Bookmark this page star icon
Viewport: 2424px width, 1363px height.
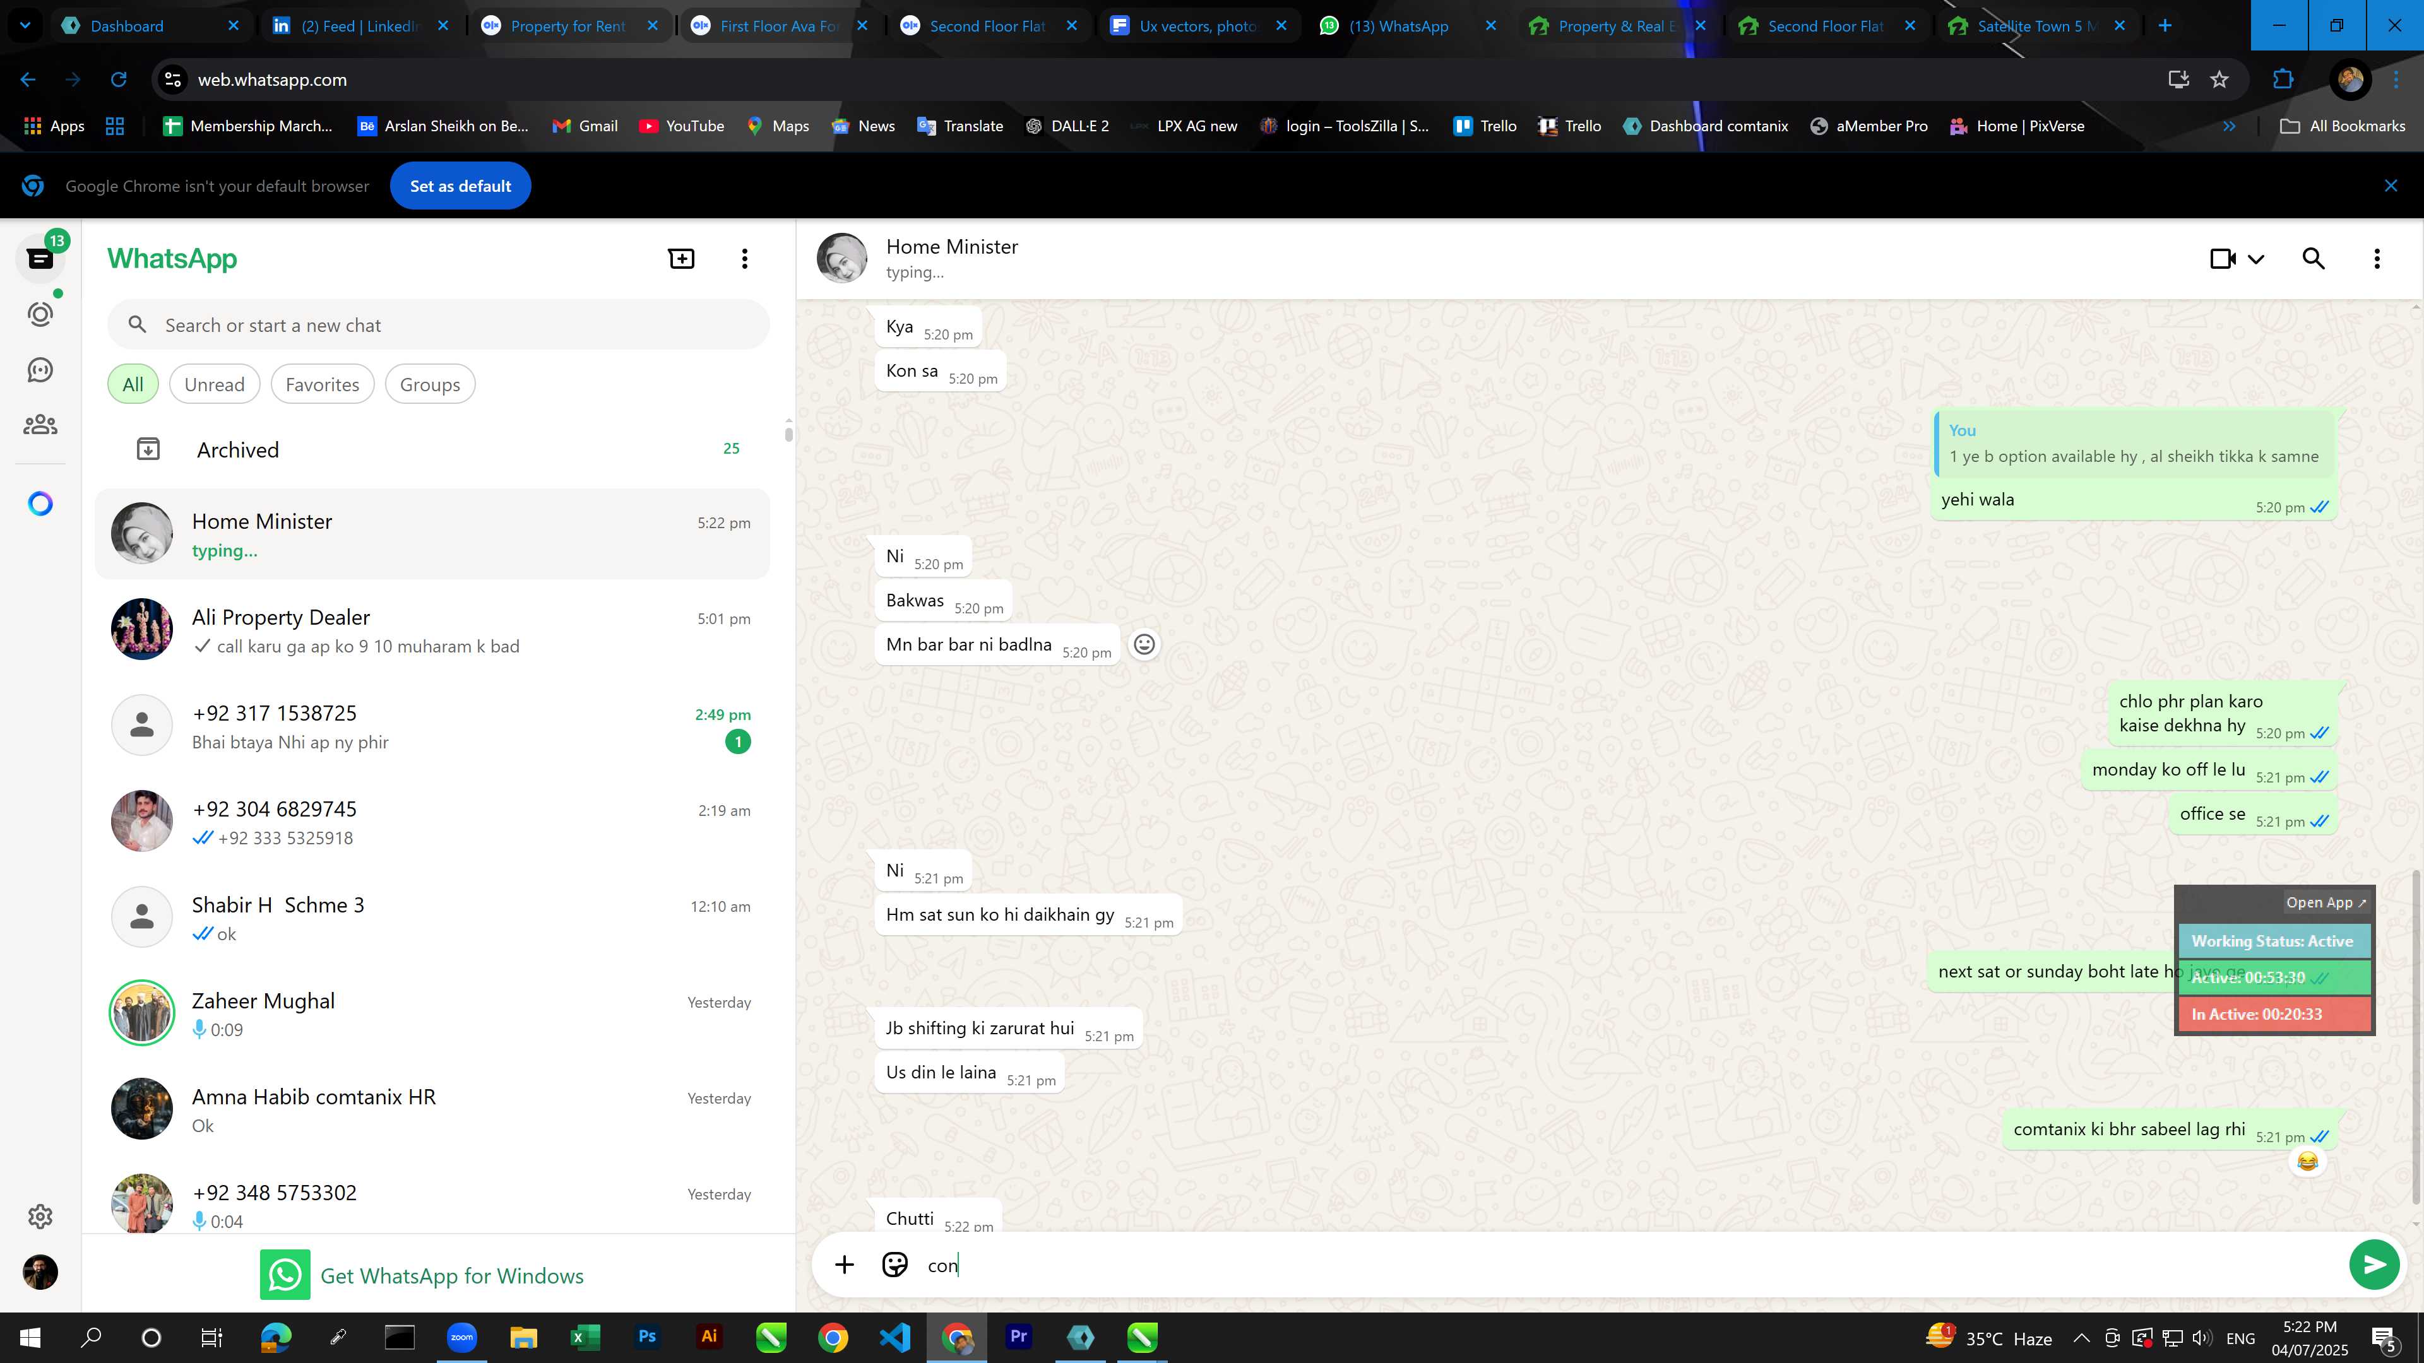[2220, 80]
